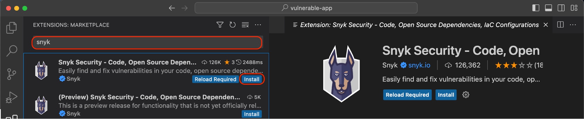Go back in navigation history

(172, 8)
